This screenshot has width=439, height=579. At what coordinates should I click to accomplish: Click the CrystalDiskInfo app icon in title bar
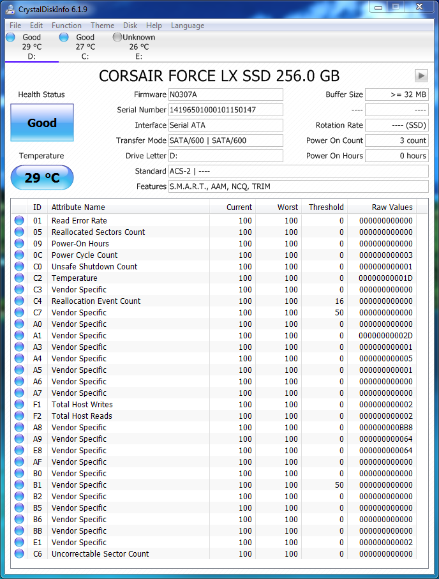tap(9, 8)
